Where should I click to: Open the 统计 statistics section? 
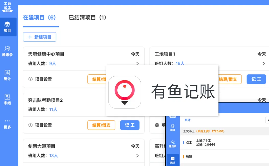[7, 75]
